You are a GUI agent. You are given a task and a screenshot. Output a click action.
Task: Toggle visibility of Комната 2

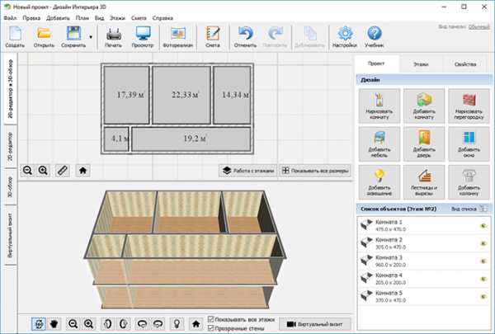(x=483, y=243)
